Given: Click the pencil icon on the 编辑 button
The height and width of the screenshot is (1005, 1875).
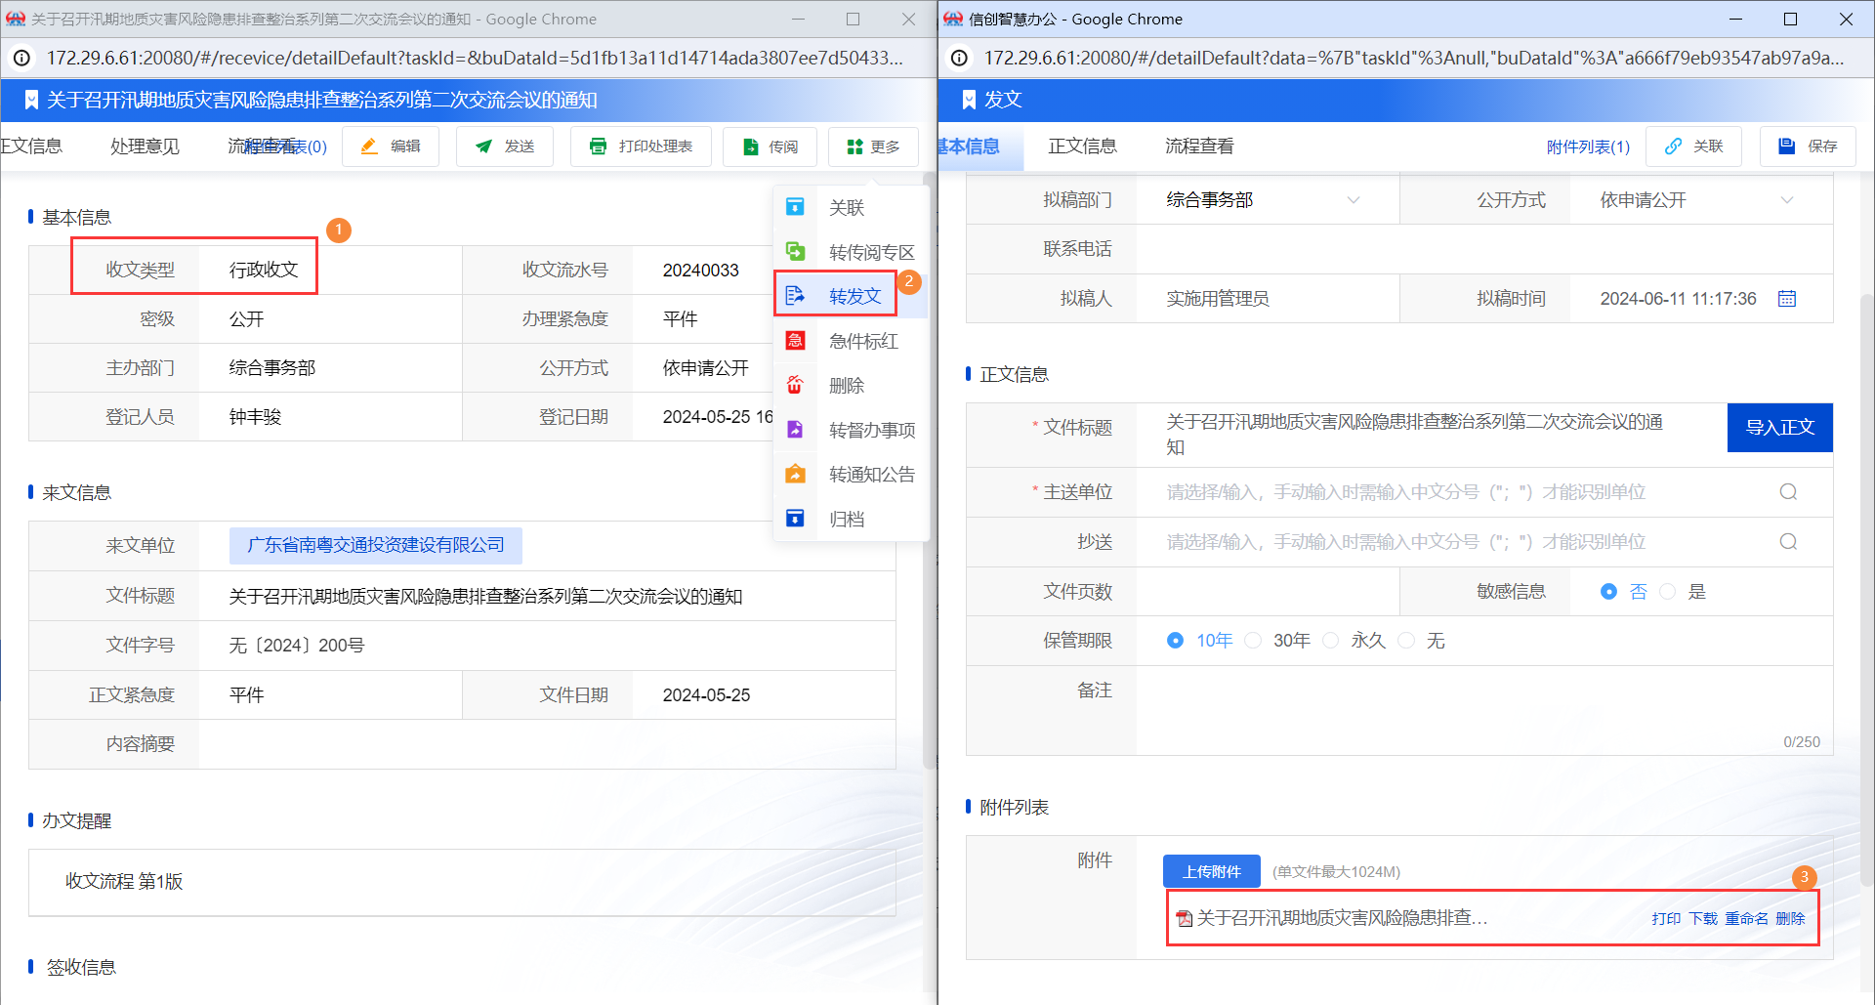Looking at the screenshot, I should point(369,147).
